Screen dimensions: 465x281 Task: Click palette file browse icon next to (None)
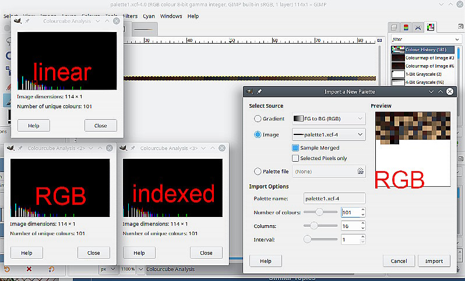tap(360, 171)
